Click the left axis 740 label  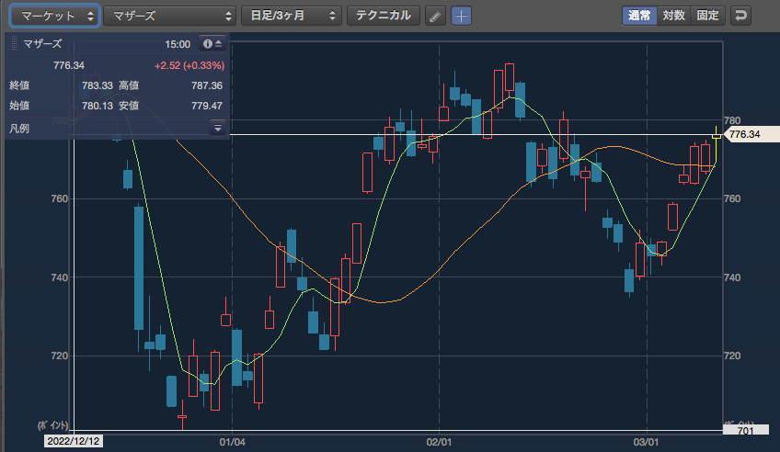(60, 277)
